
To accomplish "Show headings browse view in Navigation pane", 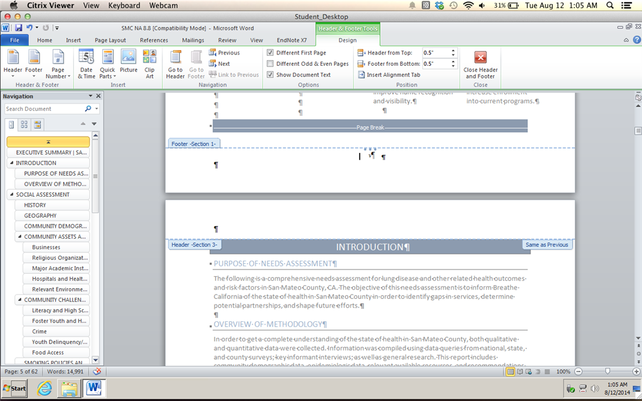I will (x=11, y=125).
